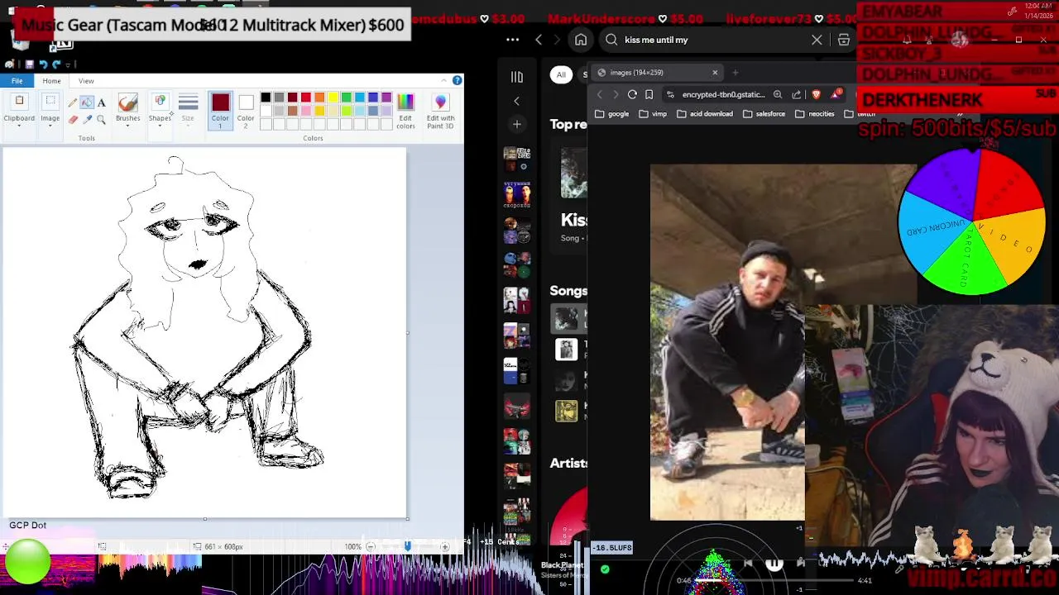Close the images (194×259) browser tab

pos(715,73)
